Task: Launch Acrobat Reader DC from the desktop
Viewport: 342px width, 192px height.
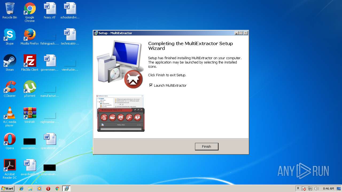Action: click(10, 169)
